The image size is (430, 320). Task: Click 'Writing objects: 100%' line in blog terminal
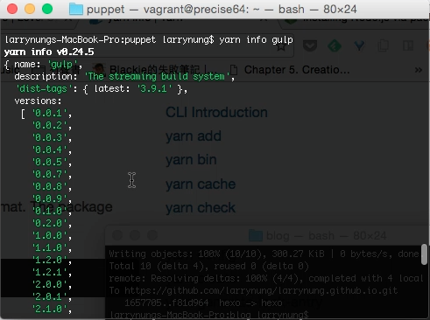click(264, 254)
